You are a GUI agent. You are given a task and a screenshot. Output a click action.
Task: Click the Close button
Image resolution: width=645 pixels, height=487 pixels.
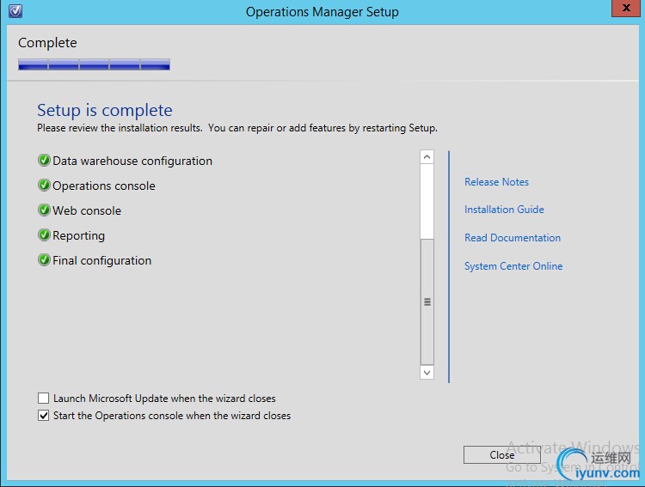[x=502, y=455]
